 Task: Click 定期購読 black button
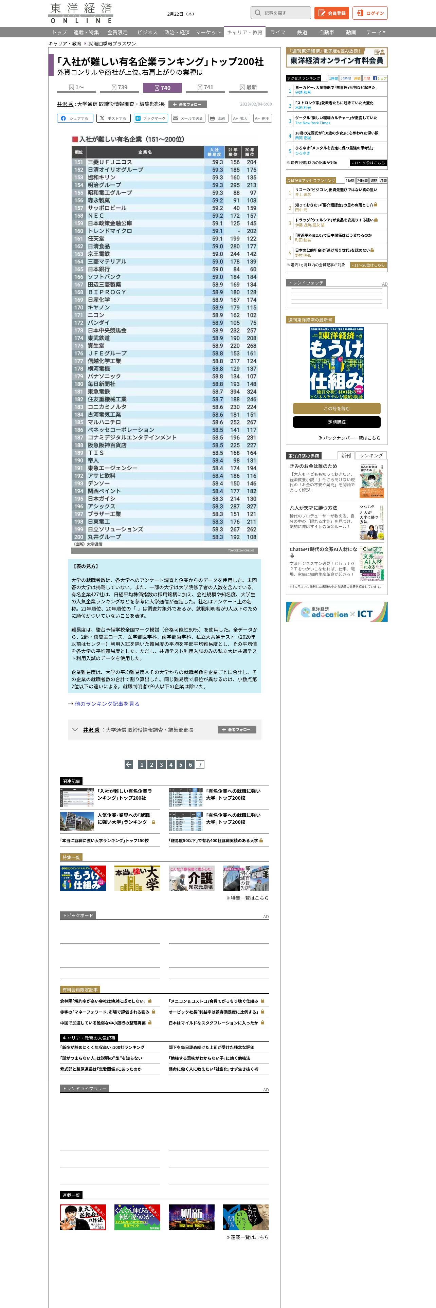tap(337, 422)
